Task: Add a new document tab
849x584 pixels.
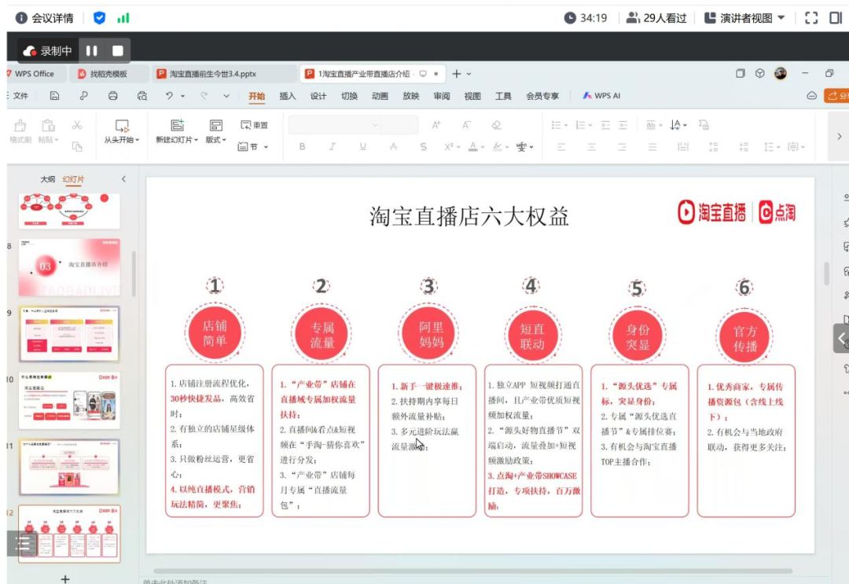Action: pyautogui.click(x=457, y=74)
